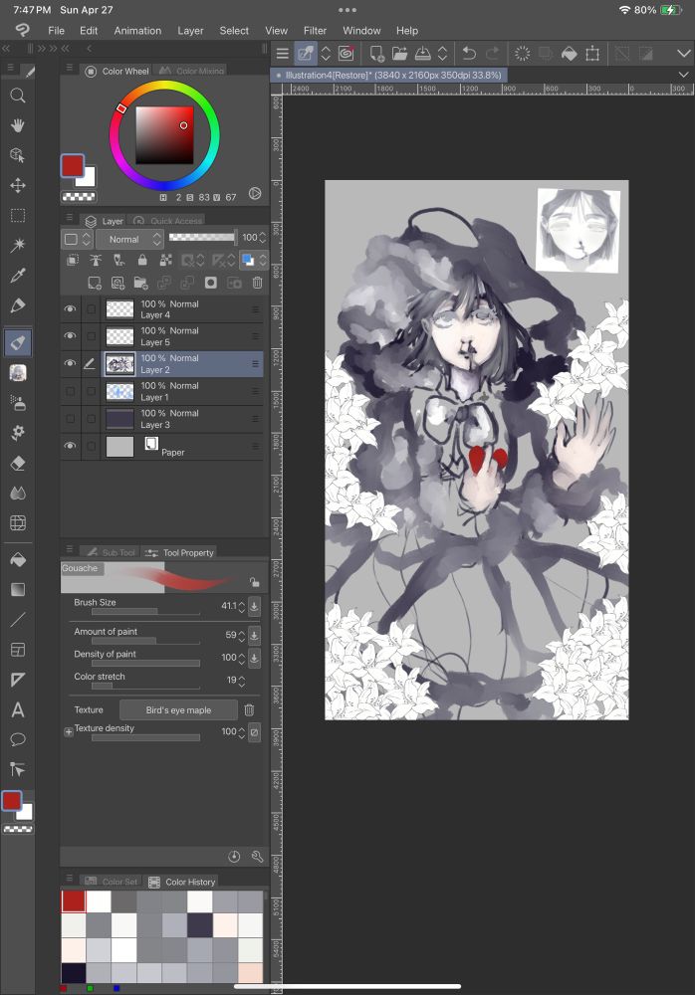Switch to the Color History tab
This screenshot has height=995, width=695.
point(182,882)
